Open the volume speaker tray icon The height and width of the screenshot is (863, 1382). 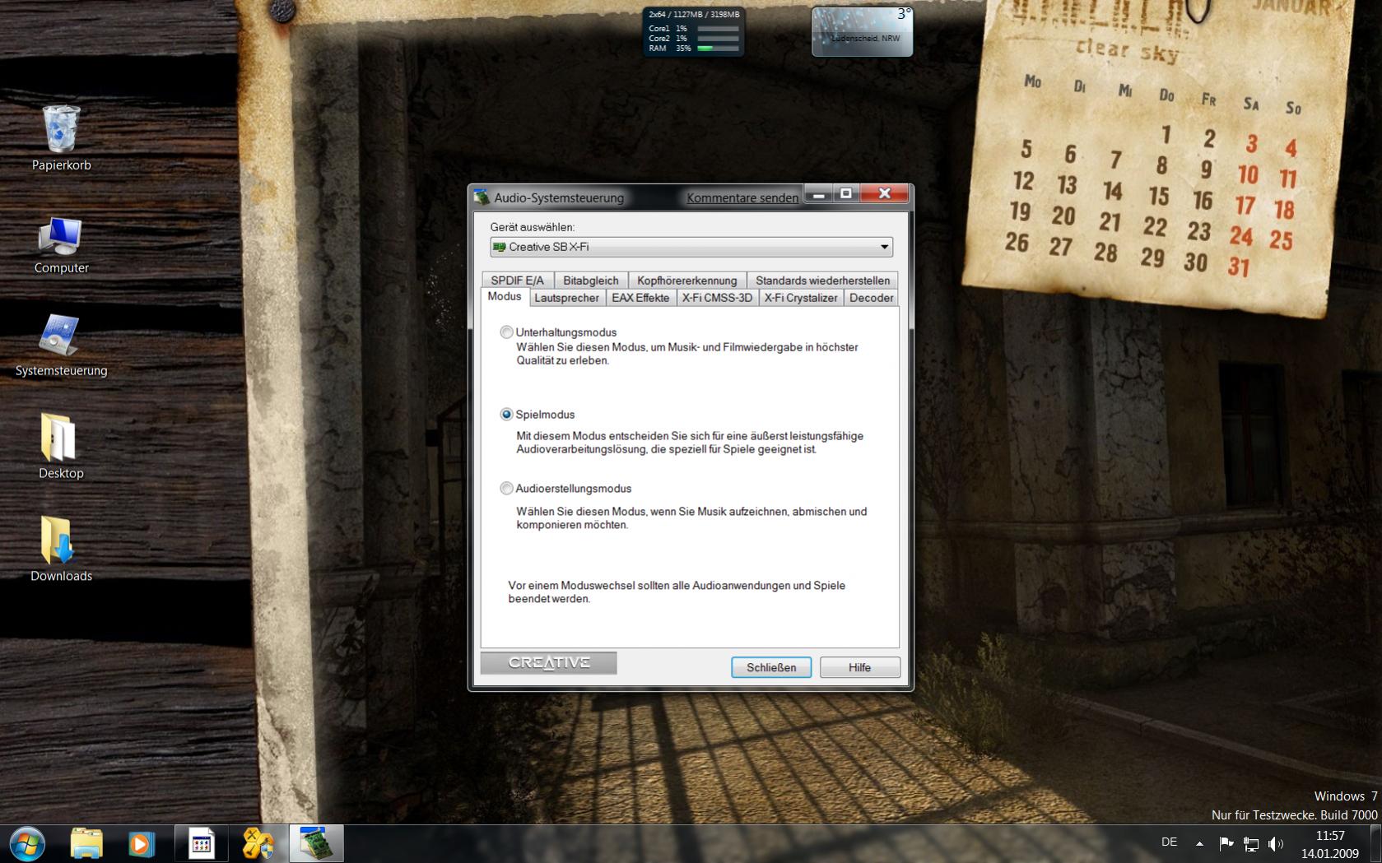(1276, 843)
